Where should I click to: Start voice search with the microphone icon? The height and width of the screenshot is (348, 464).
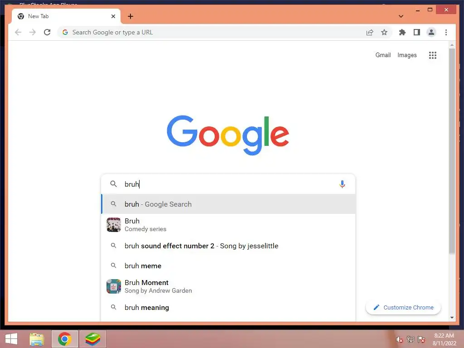tap(342, 184)
